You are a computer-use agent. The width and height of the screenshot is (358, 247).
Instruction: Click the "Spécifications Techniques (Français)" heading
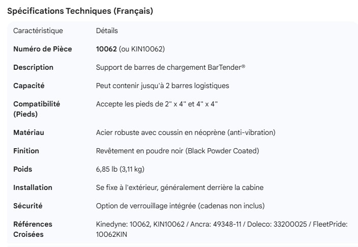click(80, 11)
